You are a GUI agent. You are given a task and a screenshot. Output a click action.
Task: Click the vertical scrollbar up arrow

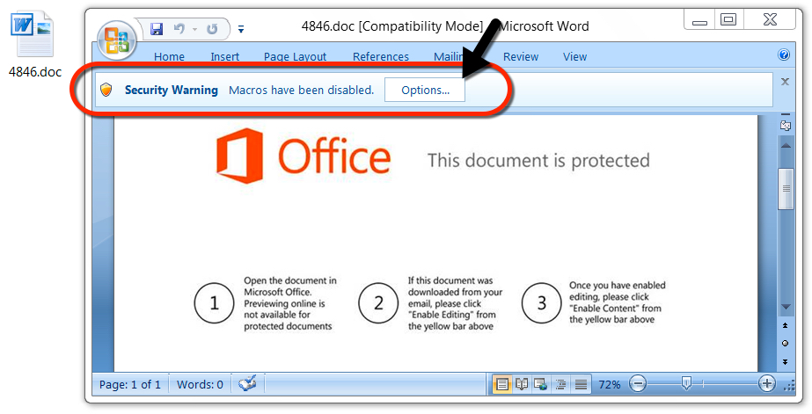click(x=786, y=145)
